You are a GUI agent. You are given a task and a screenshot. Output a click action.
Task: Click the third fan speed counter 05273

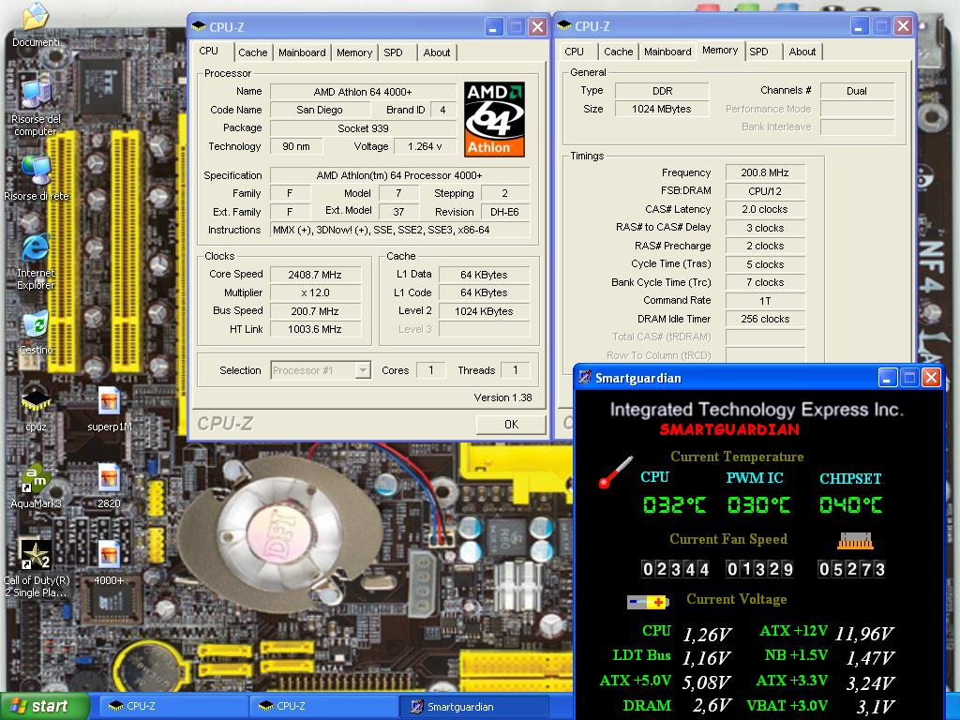tap(851, 569)
